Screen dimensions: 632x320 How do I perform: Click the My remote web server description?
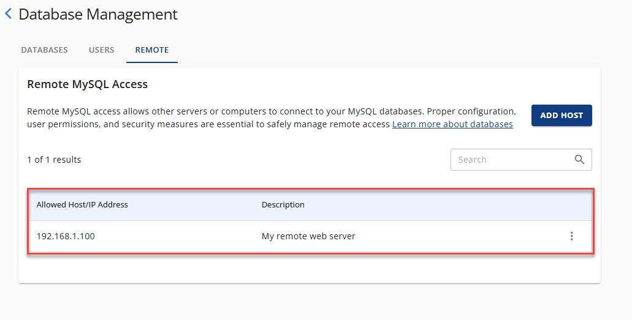coord(308,236)
